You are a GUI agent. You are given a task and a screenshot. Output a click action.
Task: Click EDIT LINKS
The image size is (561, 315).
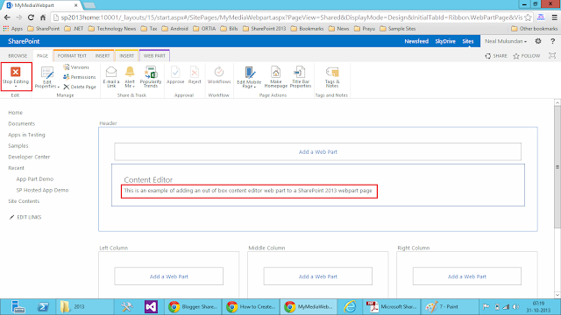(x=25, y=217)
